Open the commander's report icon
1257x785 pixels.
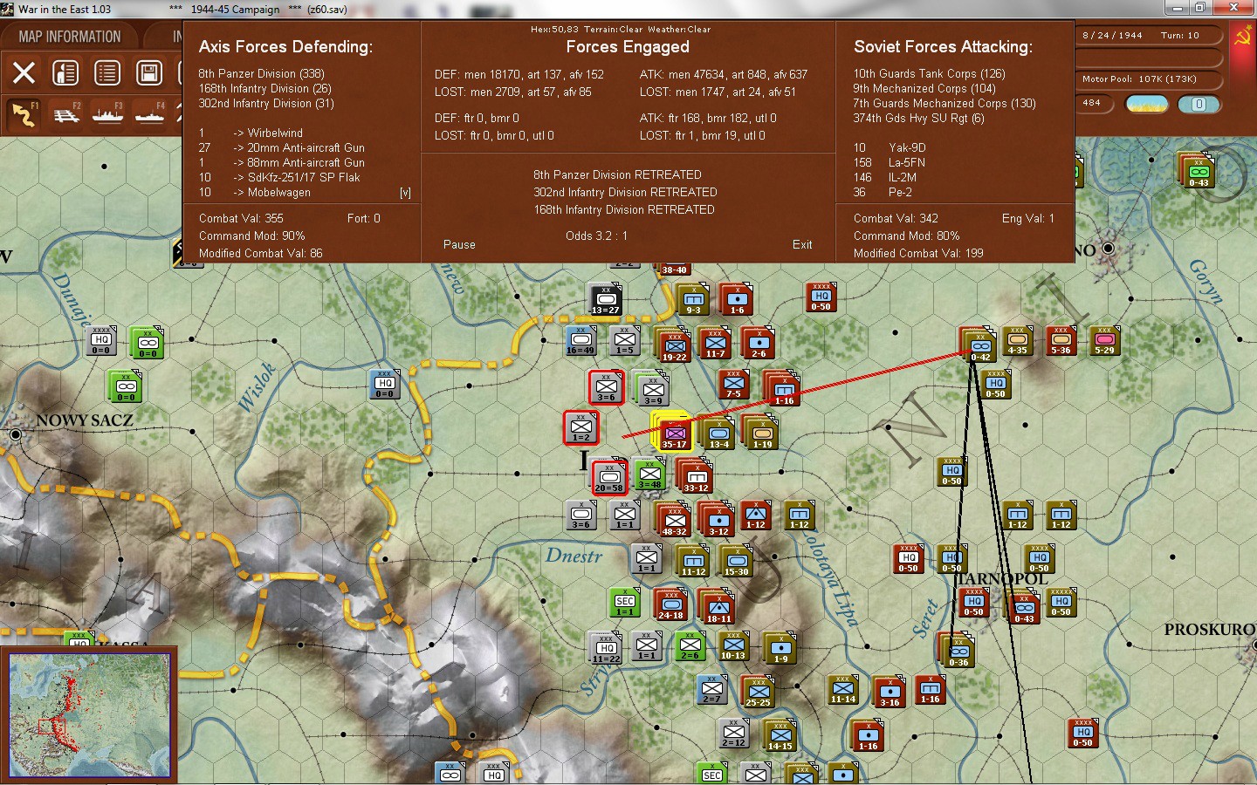[x=65, y=73]
